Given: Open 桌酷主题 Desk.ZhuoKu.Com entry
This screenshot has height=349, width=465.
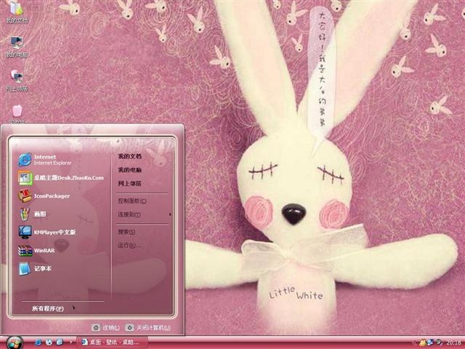Looking at the screenshot, I should coord(60,177).
